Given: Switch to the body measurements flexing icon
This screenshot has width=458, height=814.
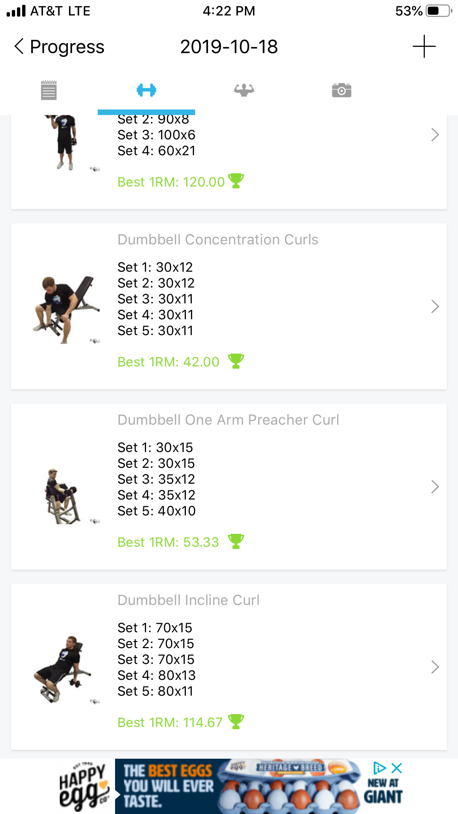Looking at the screenshot, I should point(244,90).
